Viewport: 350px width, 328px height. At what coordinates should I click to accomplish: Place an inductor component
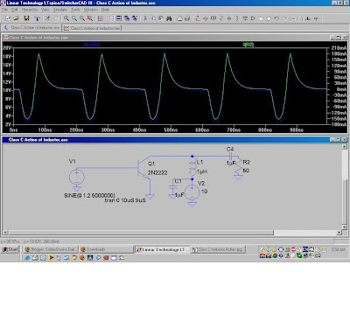(237, 18)
